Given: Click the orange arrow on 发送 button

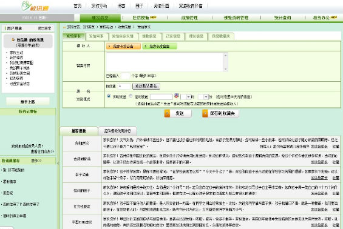Looking at the screenshot, I should coord(167,113).
